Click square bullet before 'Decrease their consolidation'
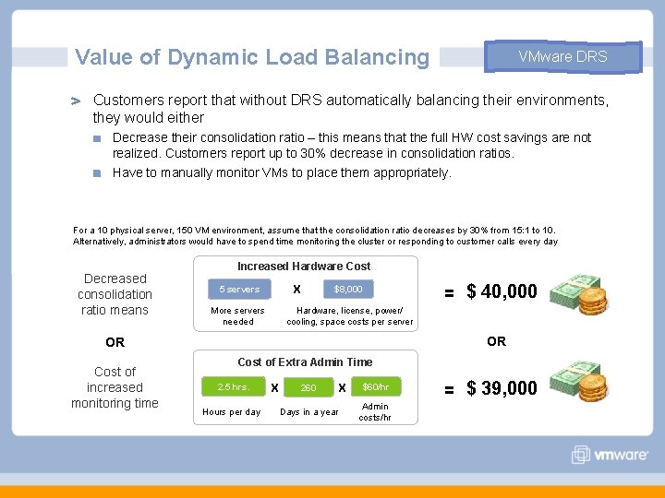665x498 pixels. point(97,138)
